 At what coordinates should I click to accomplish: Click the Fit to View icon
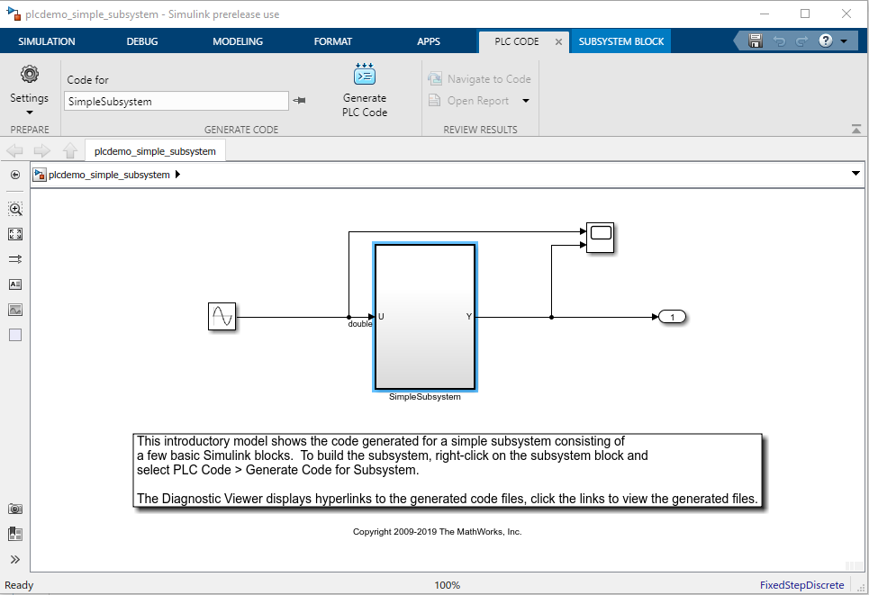[15, 234]
